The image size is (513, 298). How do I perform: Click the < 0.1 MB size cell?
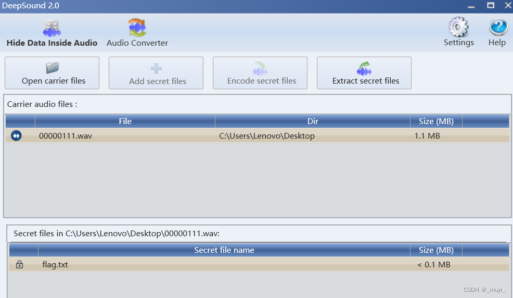(434, 265)
